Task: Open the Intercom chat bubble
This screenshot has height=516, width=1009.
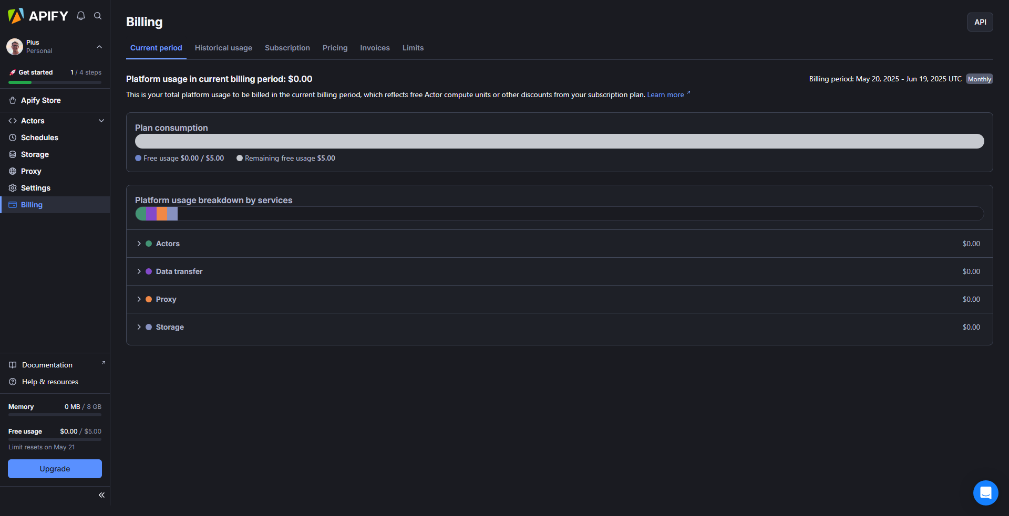Action: click(985, 492)
